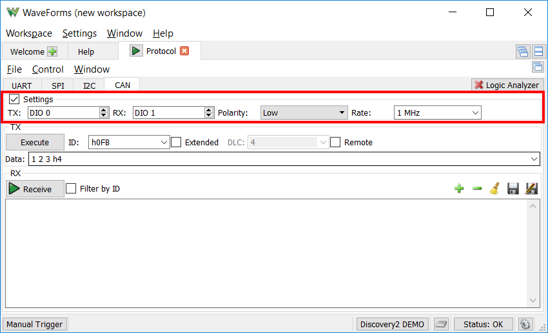Click the Manual Trigger button

34,324
